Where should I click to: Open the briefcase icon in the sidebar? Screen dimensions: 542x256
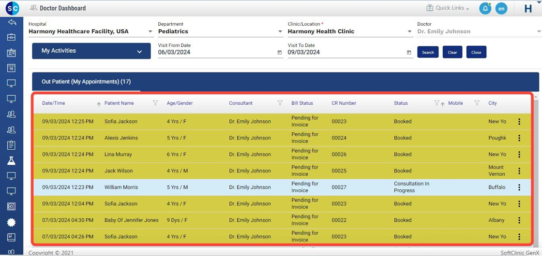(x=12, y=37)
